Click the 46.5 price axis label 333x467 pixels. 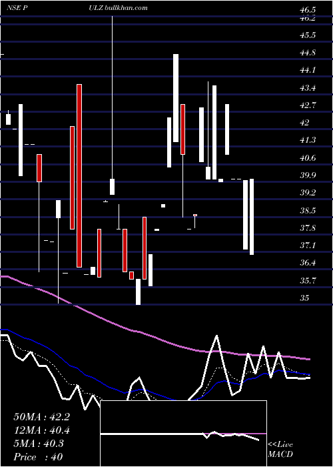coord(308,11)
